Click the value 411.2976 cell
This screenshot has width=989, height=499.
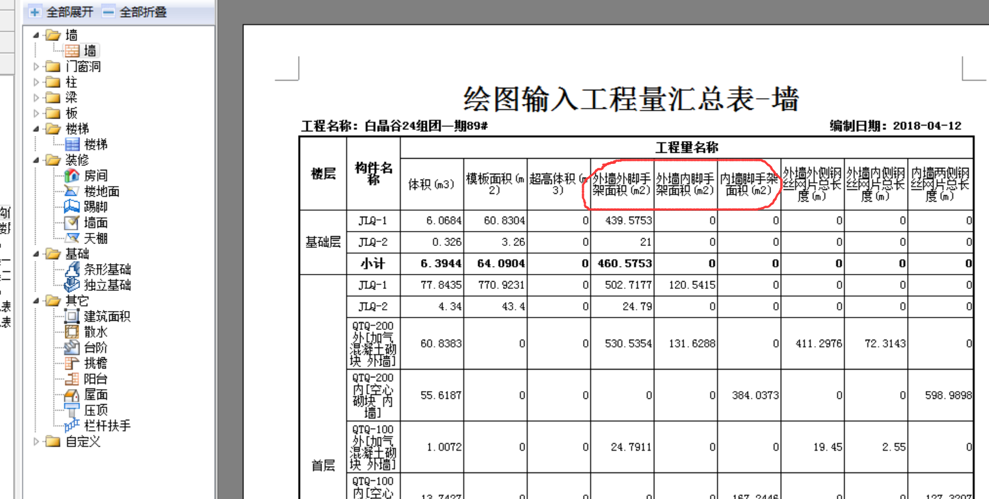point(813,343)
